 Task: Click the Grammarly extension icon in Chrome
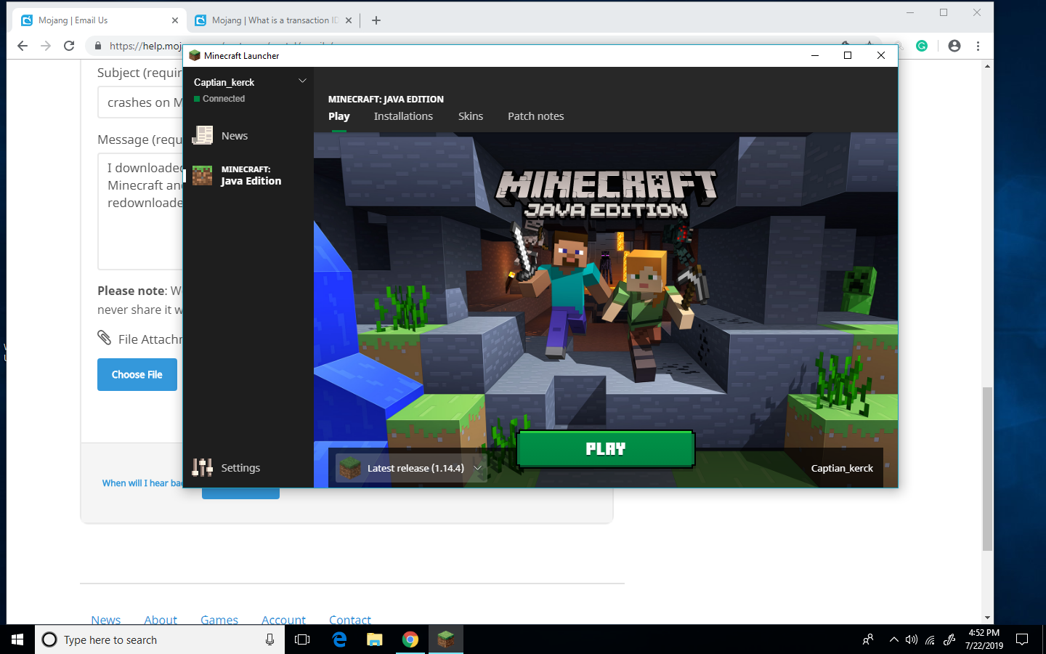tap(922, 46)
